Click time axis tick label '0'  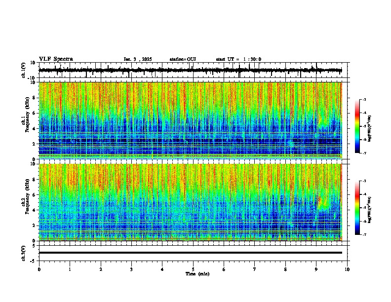click(x=39, y=269)
